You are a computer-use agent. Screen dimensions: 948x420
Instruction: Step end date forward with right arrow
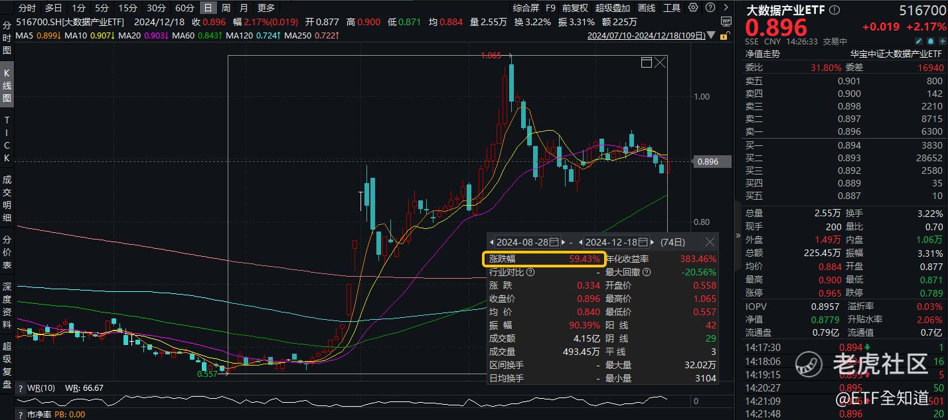(x=652, y=242)
